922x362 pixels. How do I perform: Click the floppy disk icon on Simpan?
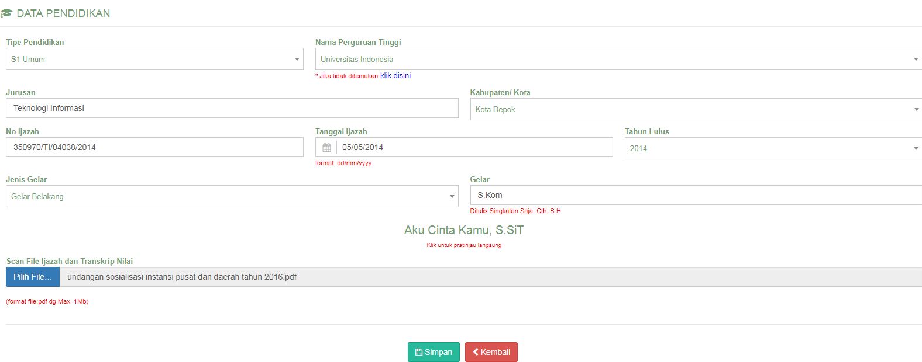(418, 352)
